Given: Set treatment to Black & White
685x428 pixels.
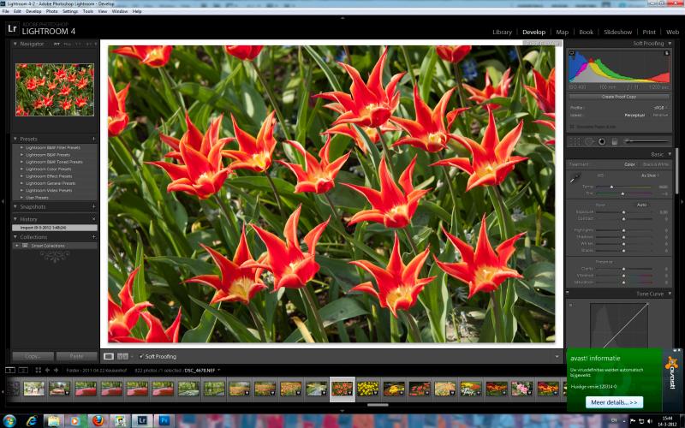Looking at the screenshot, I should pyautogui.click(x=656, y=164).
